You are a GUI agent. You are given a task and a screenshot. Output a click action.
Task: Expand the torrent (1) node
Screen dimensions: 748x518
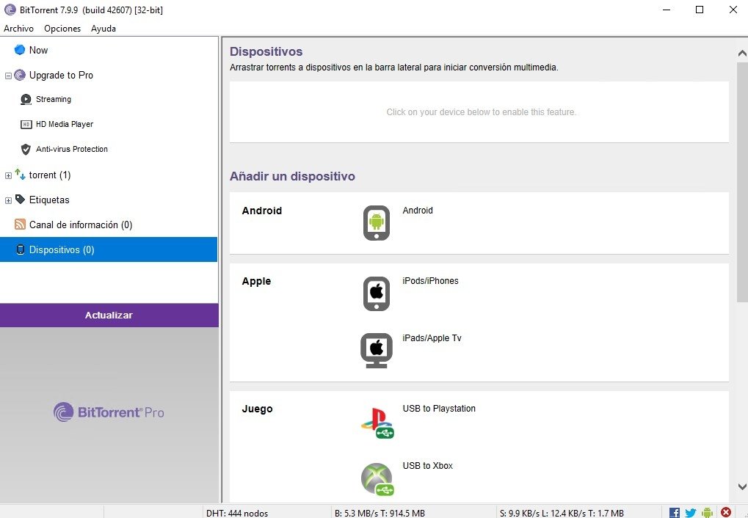(x=8, y=175)
